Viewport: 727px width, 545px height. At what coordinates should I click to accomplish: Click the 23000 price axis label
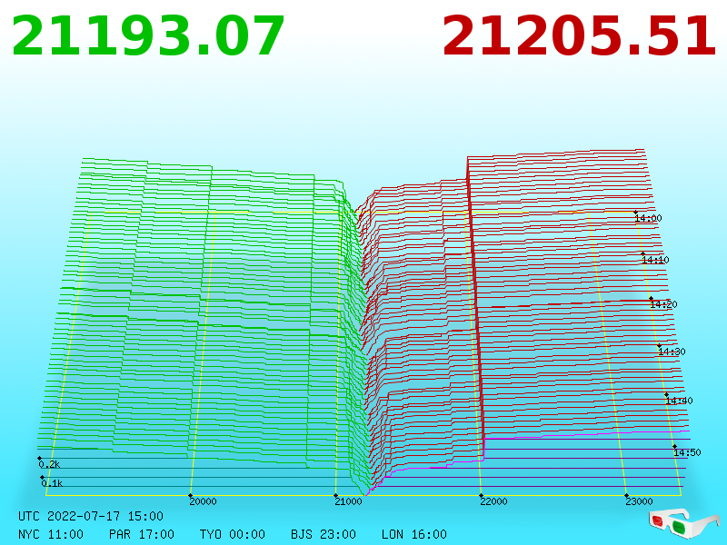pos(639,501)
